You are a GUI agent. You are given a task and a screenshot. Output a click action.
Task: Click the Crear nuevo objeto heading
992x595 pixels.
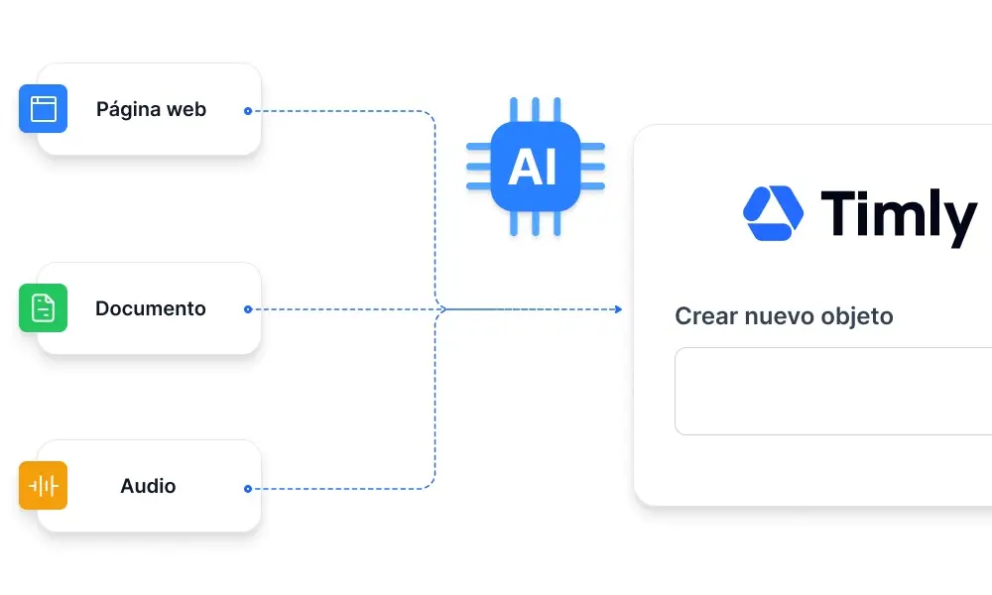pos(784,316)
